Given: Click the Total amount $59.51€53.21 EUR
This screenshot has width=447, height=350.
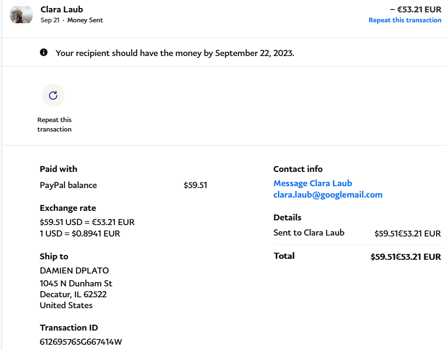Looking at the screenshot, I should click(x=406, y=257).
